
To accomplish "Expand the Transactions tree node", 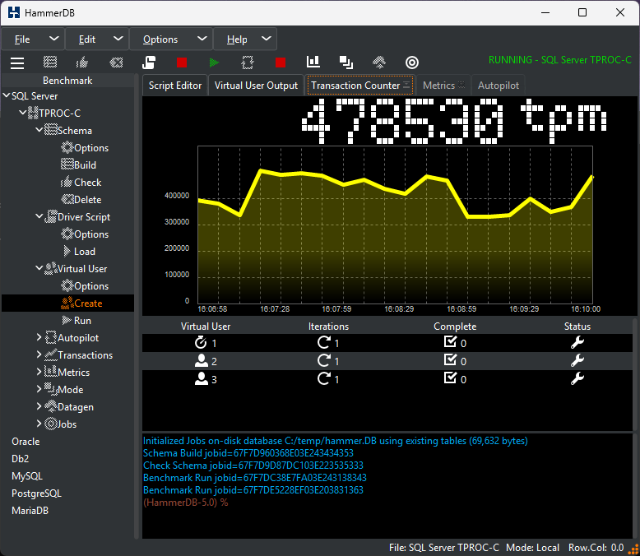I will [39, 354].
